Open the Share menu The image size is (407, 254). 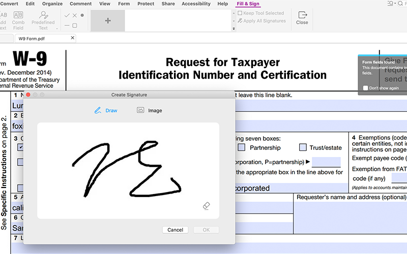point(168,4)
